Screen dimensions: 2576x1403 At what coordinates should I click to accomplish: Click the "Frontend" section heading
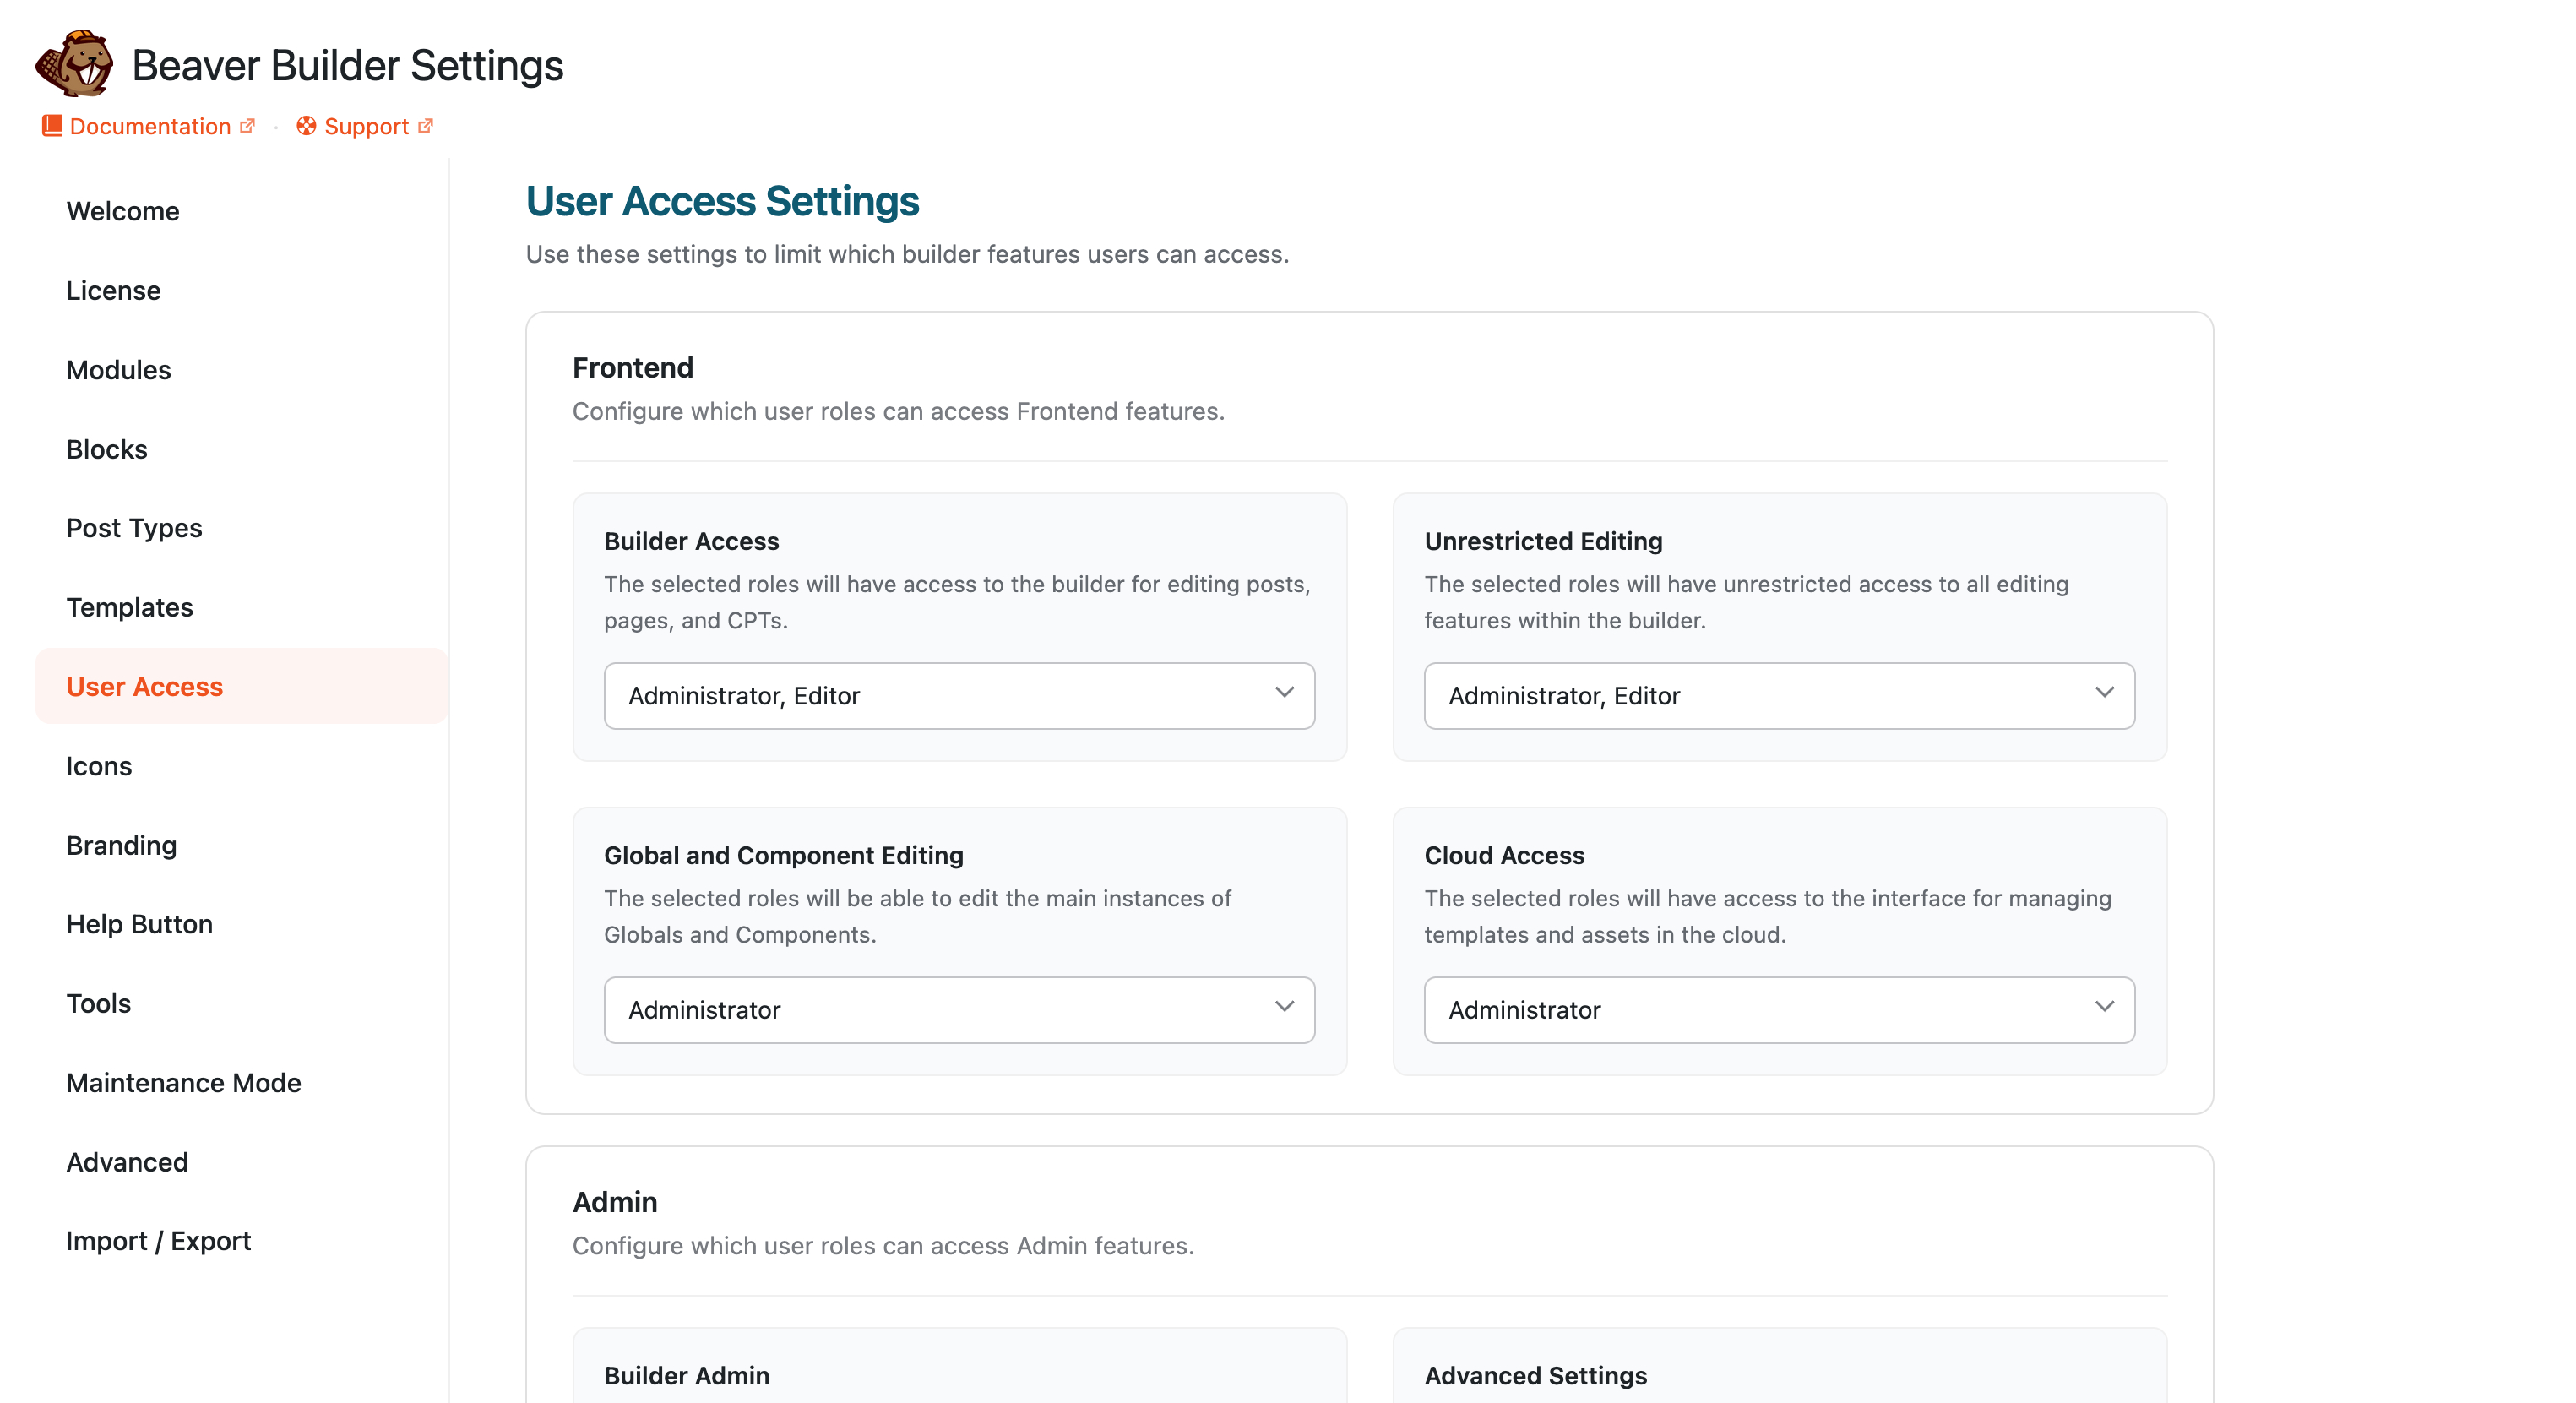click(x=633, y=368)
